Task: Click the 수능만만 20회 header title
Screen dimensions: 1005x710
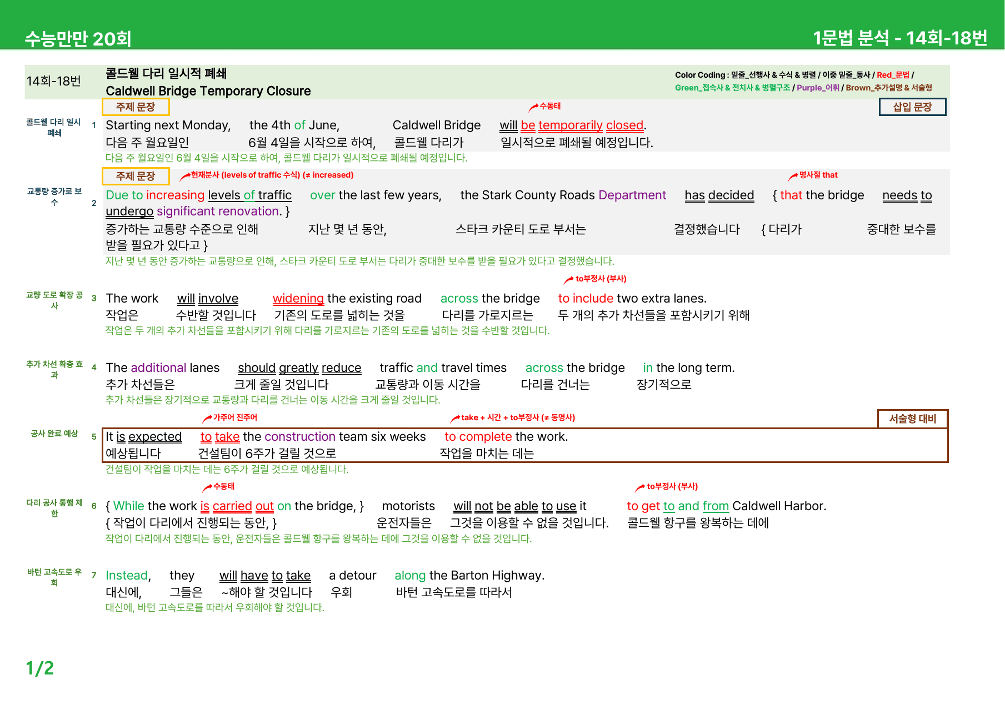Action: (78, 38)
